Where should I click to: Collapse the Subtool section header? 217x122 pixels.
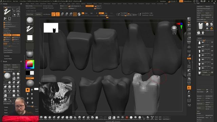click(x=200, y=38)
